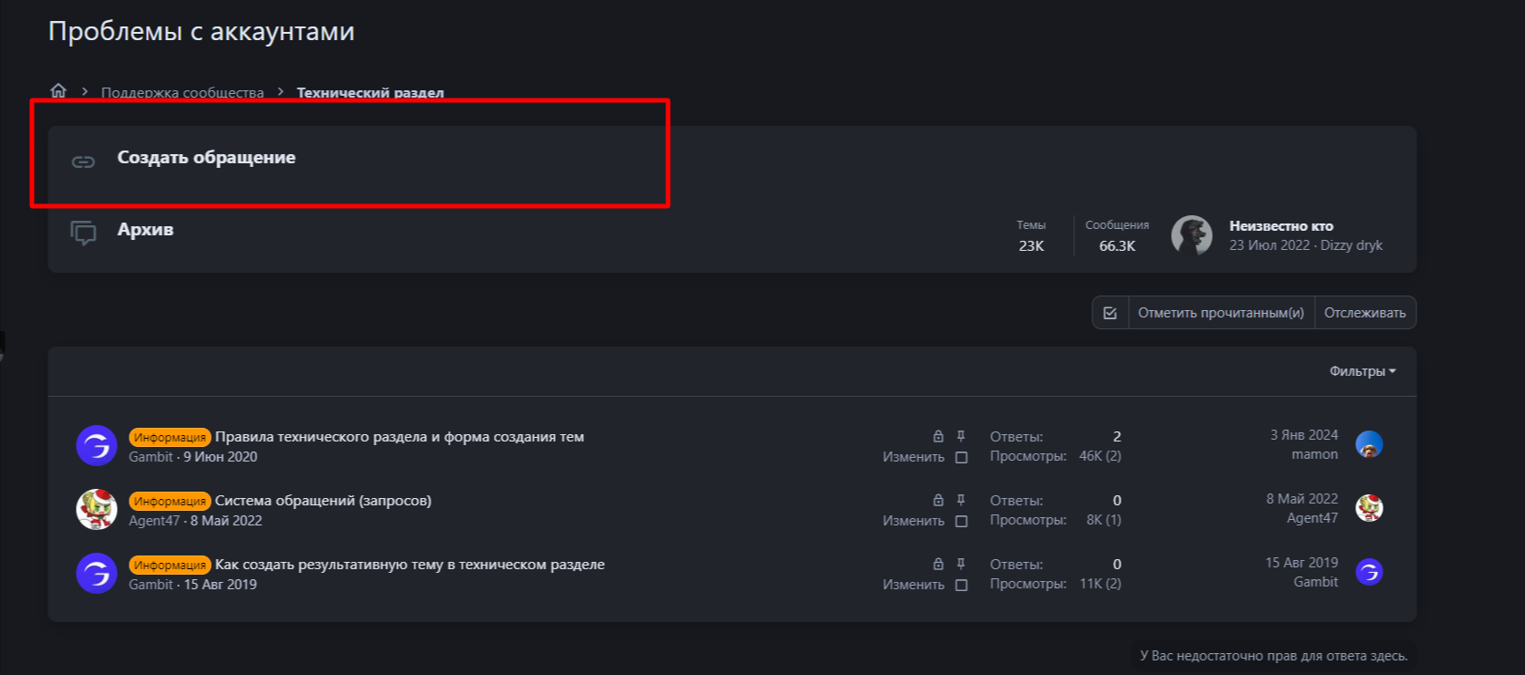Open the Неизвестно кто last-poster avatar
1525x675 pixels.
pos(1192,235)
